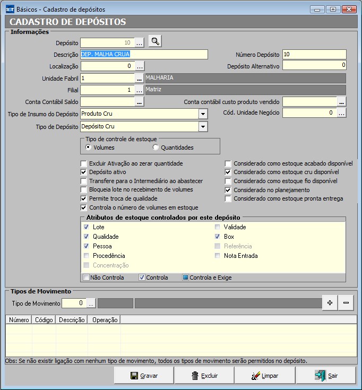
Task: Expand the Tipo de Depósito dropdown
Action: point(203,126)
